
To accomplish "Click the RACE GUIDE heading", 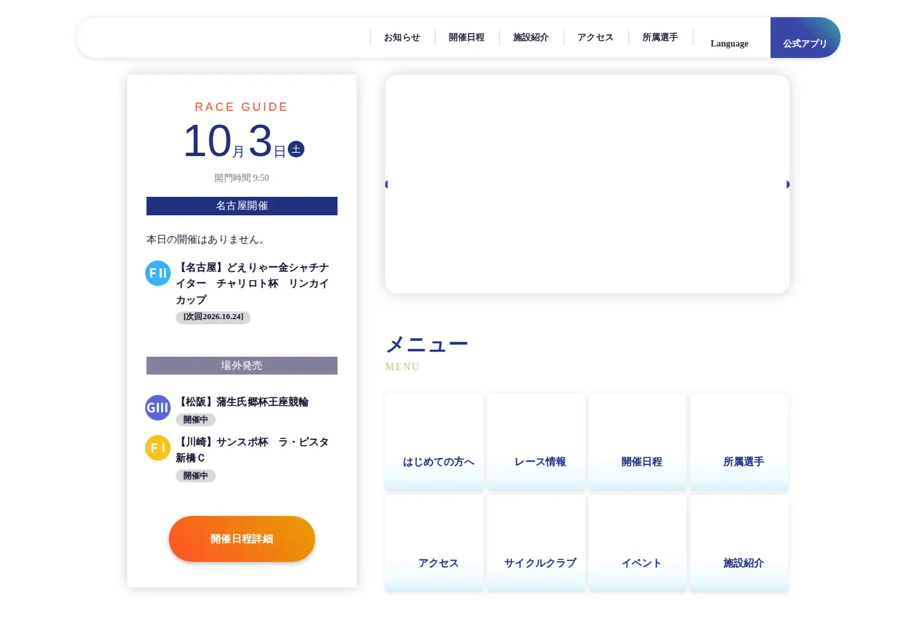I will coord(241,107).
